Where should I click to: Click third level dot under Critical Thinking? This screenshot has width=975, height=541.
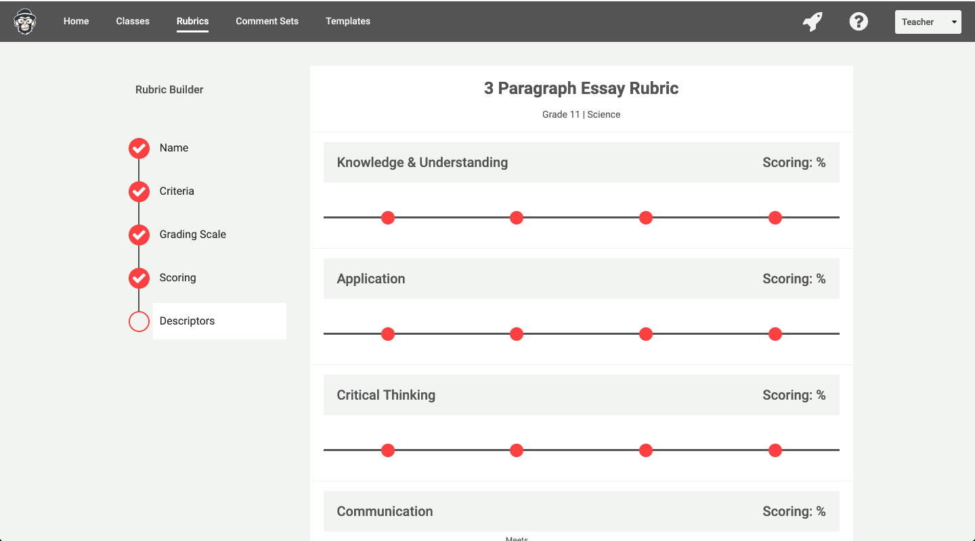[646, 450]
